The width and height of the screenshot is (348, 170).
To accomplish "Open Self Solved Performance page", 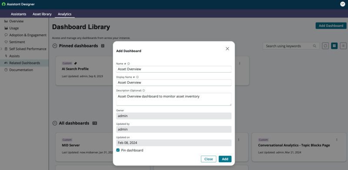I will [28, 49].
